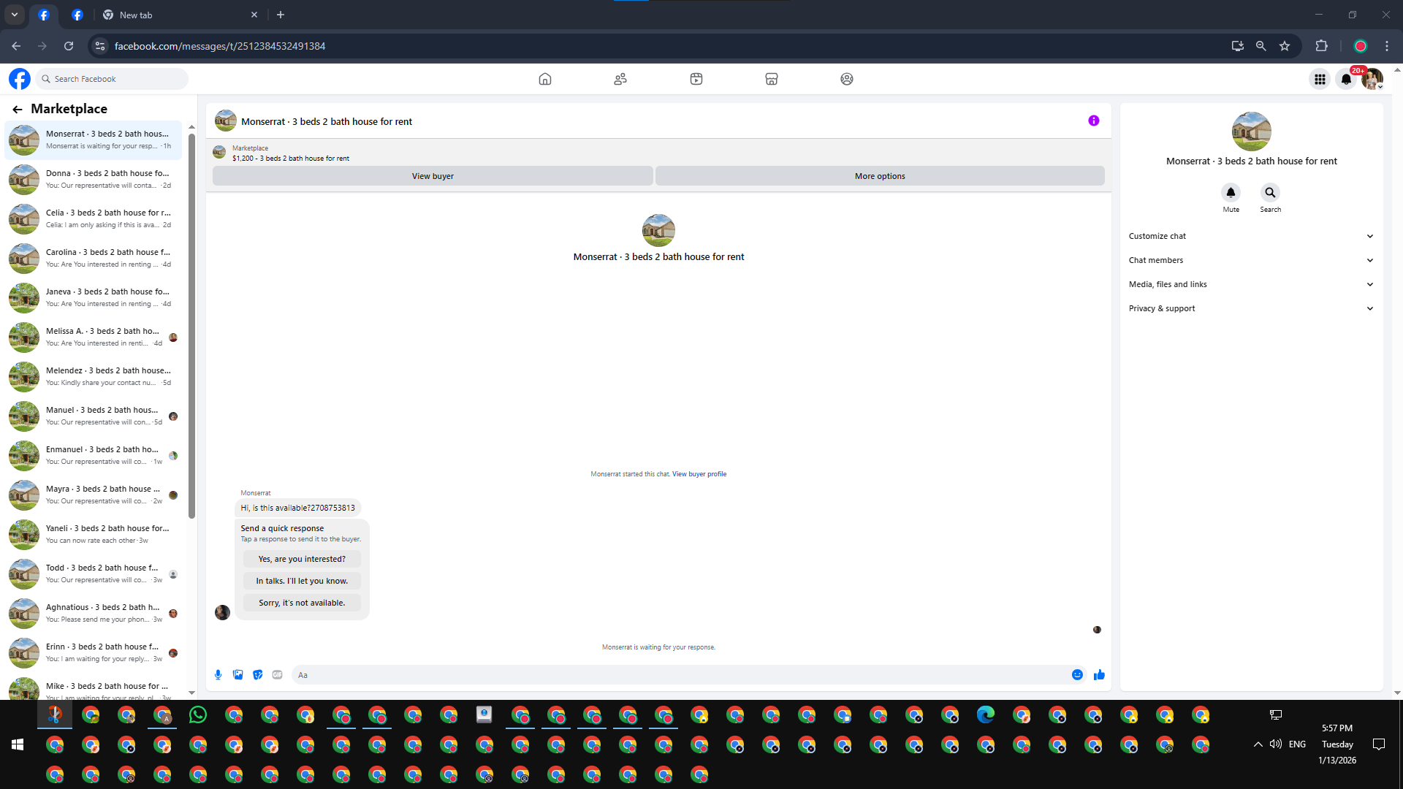The image size is (1403, 789).
Task: Open the sticker picker icon
Action: pyautogui.click(x=257, y=675)
